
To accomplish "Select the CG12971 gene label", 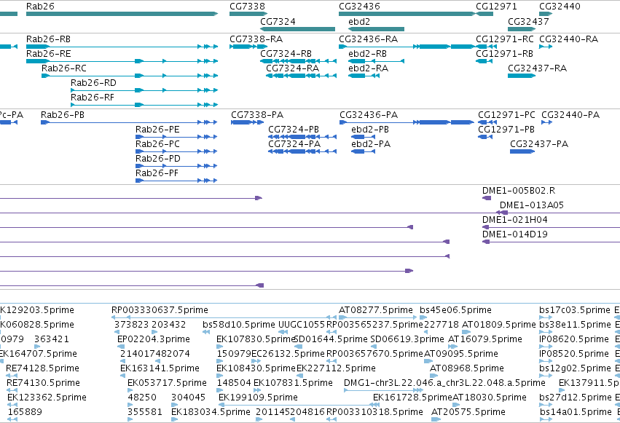I will (x=496, y=7).
